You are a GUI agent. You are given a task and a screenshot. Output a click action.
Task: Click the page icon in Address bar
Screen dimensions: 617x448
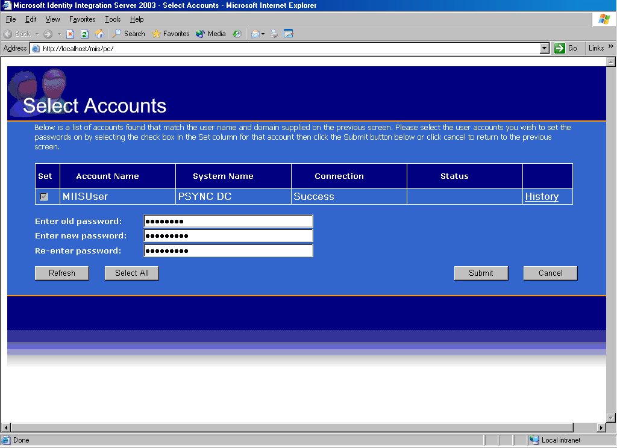[x=36, y=48]
